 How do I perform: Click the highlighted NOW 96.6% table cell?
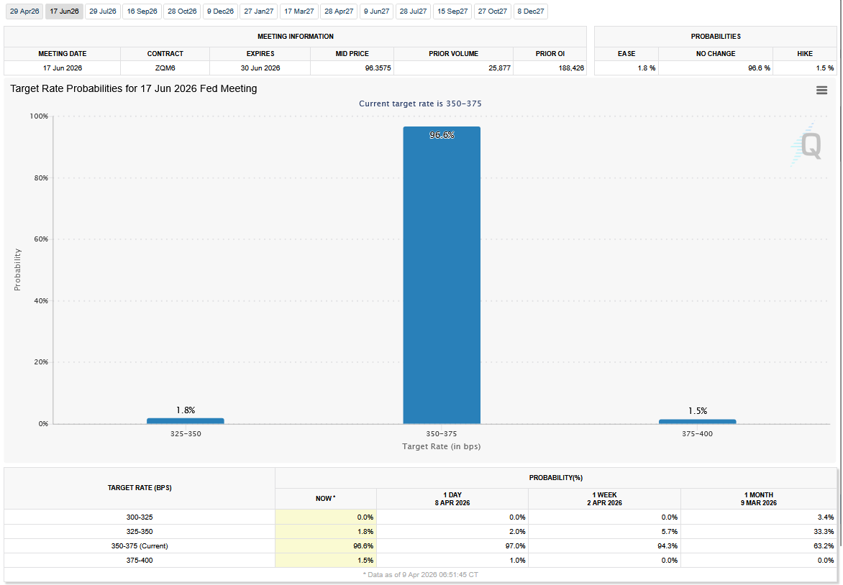(325, 545)
